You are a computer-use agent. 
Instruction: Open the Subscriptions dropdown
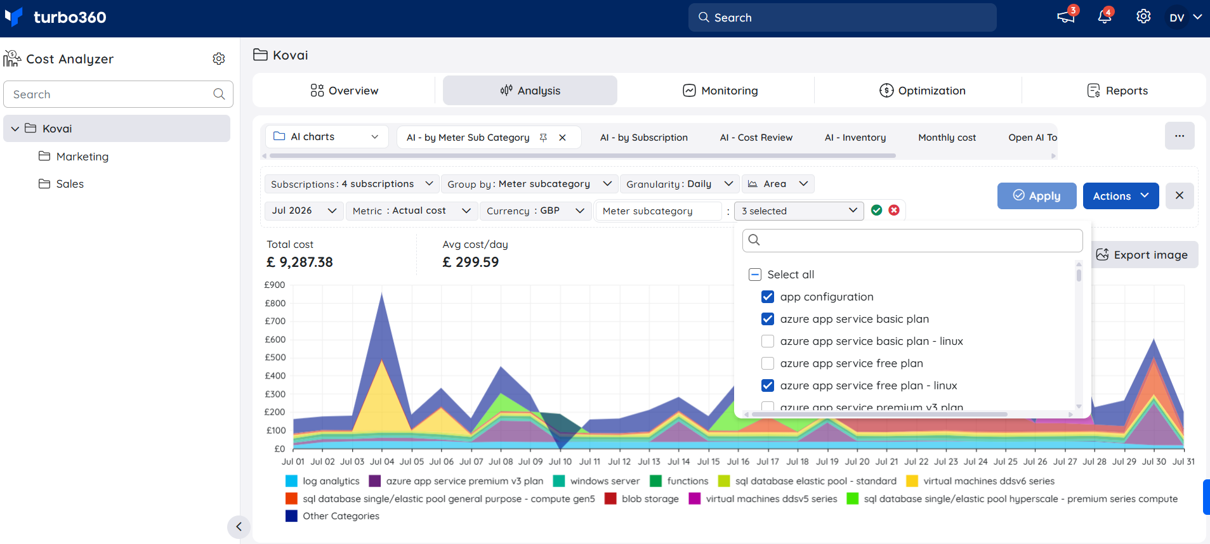click(352, 184)
